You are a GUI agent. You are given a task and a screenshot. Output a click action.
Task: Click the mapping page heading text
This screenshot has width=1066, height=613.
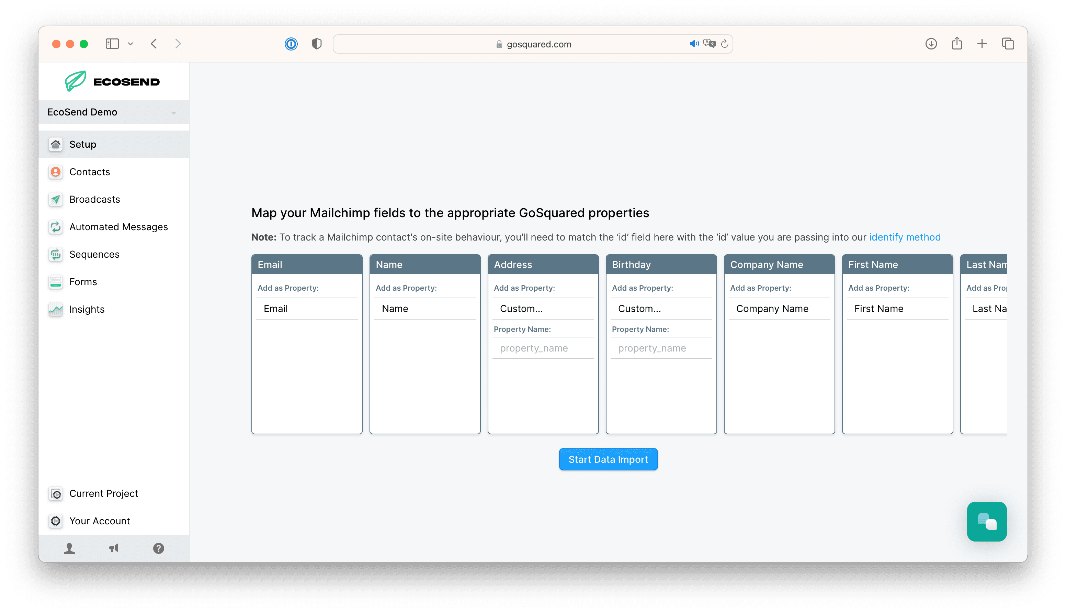coord(450,213)
